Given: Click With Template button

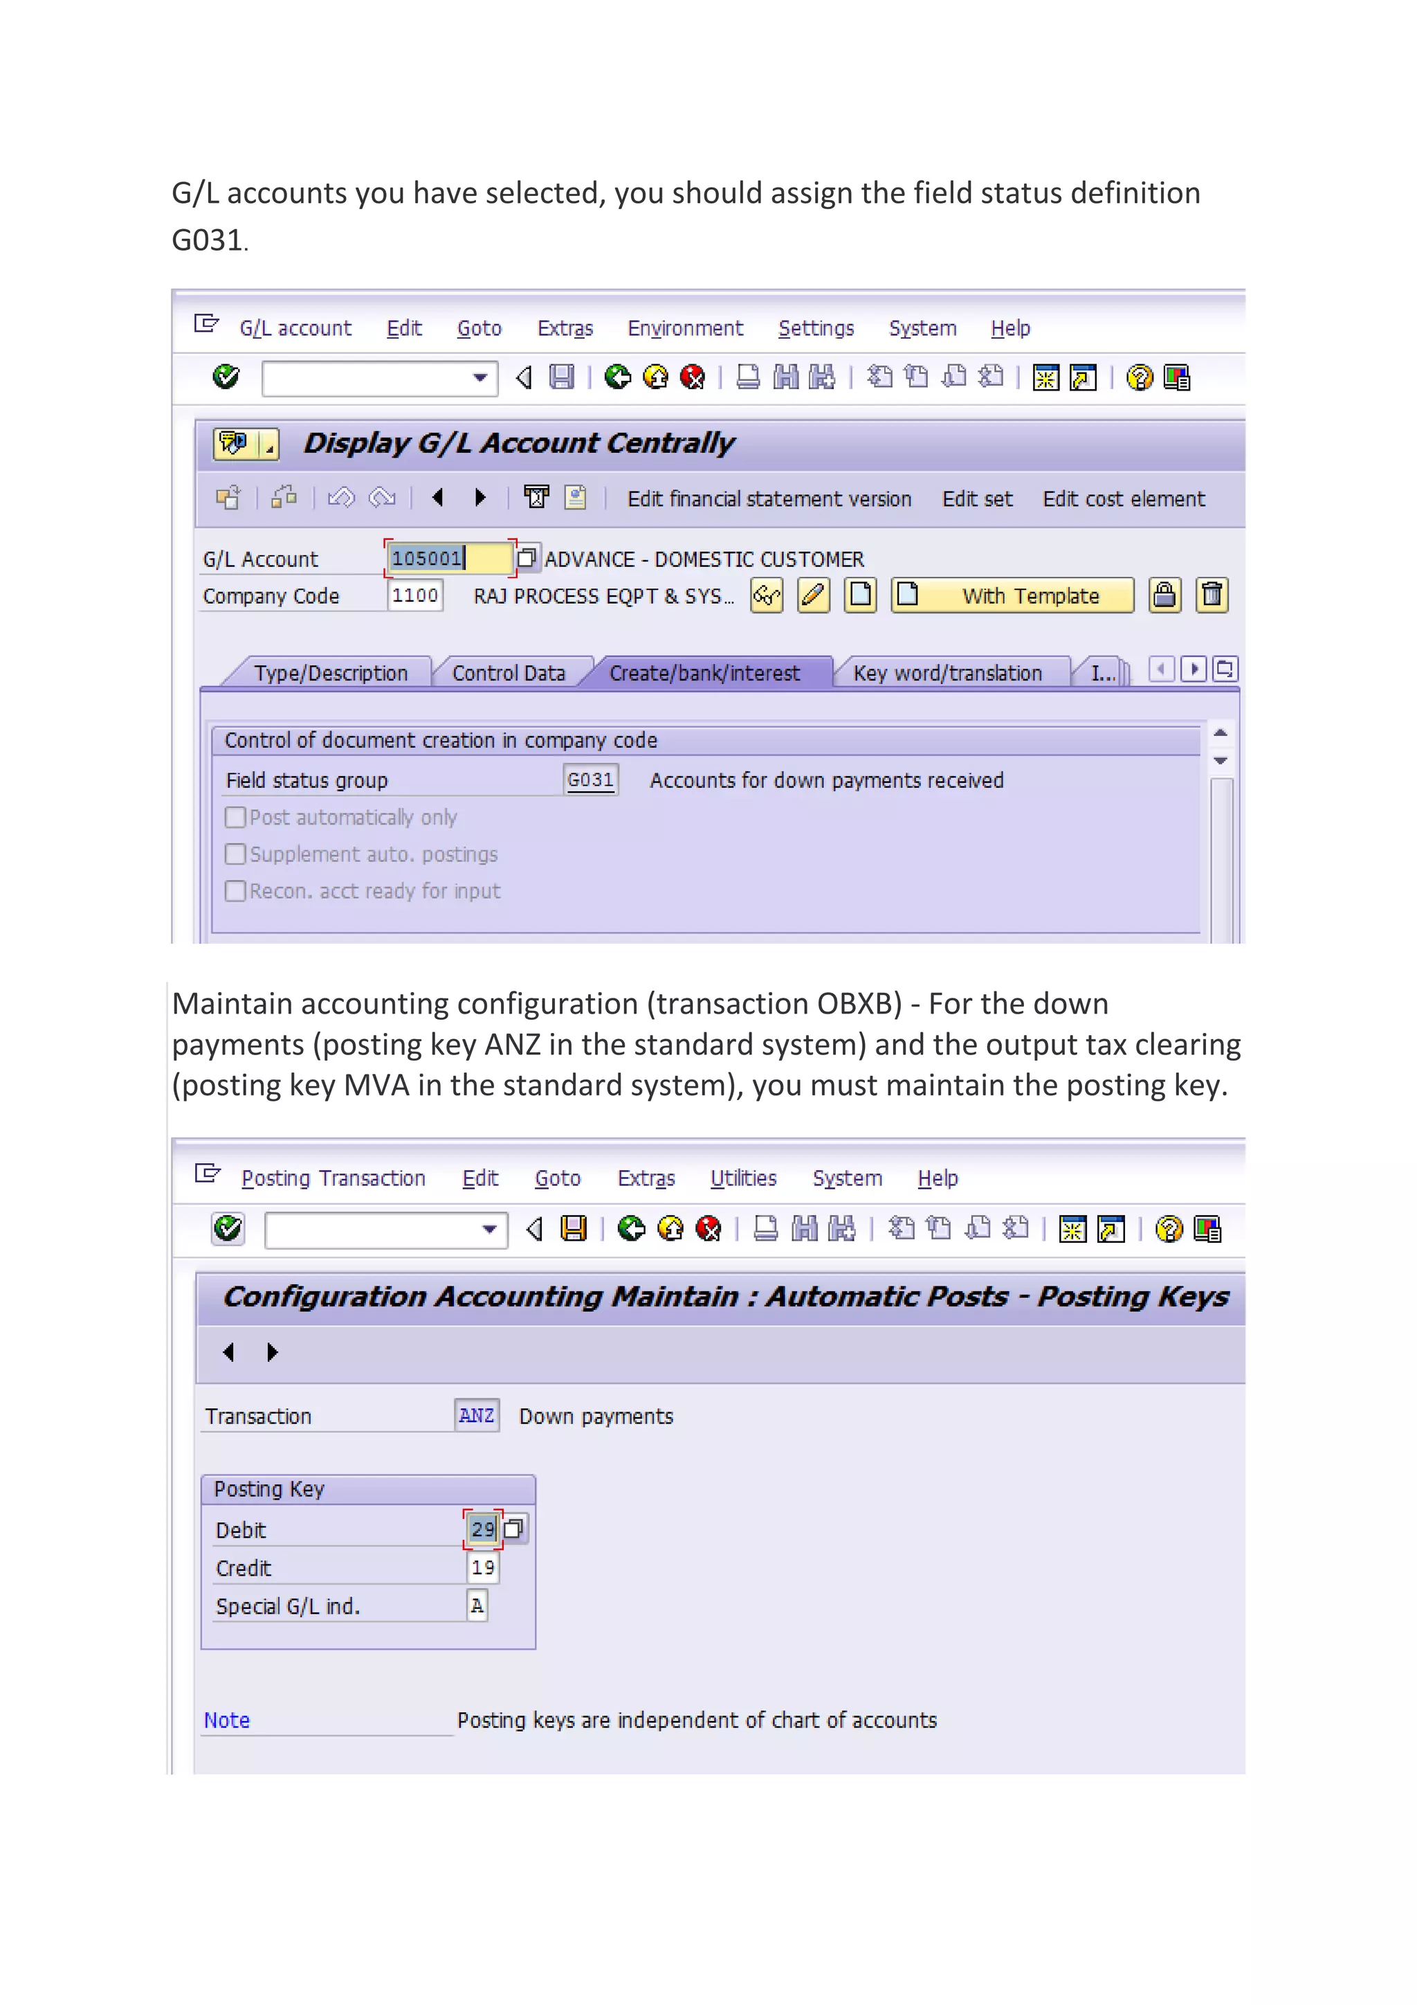Looking at the screenshot, I should [x=1012, y=595].
